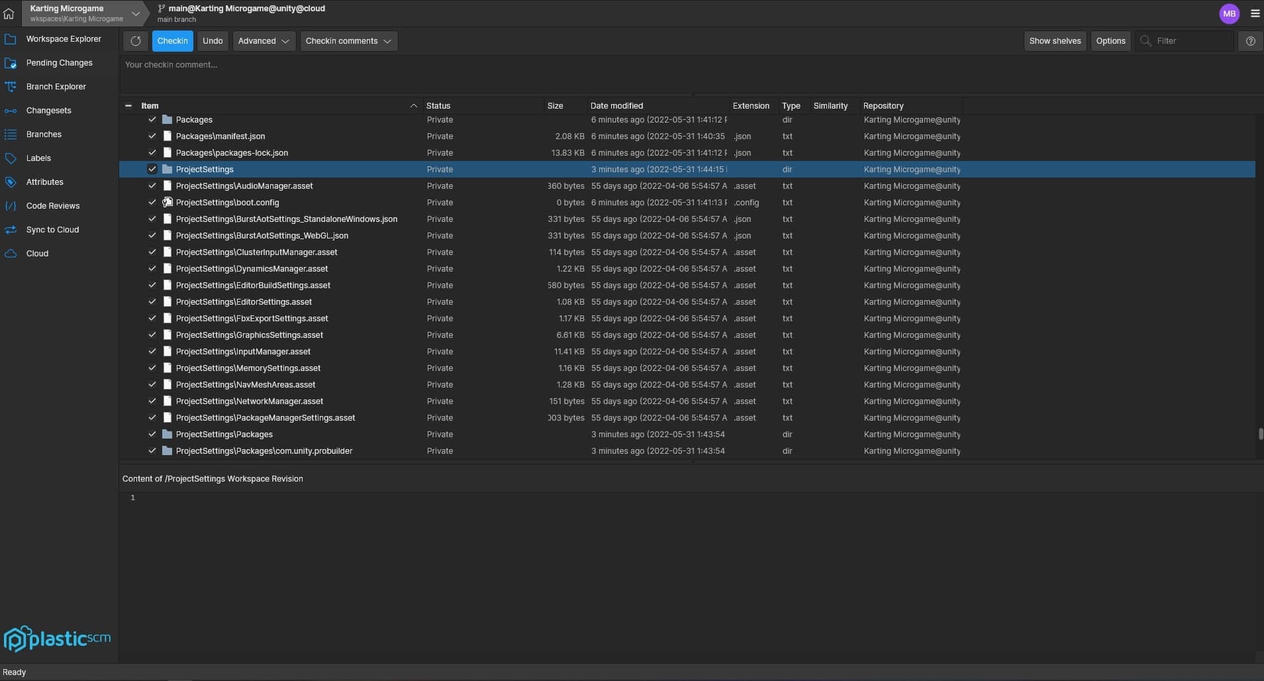Uncheck the ProjectSettings folder checkbox
This screenshot has width=1264, height=681.
point(152,169)
